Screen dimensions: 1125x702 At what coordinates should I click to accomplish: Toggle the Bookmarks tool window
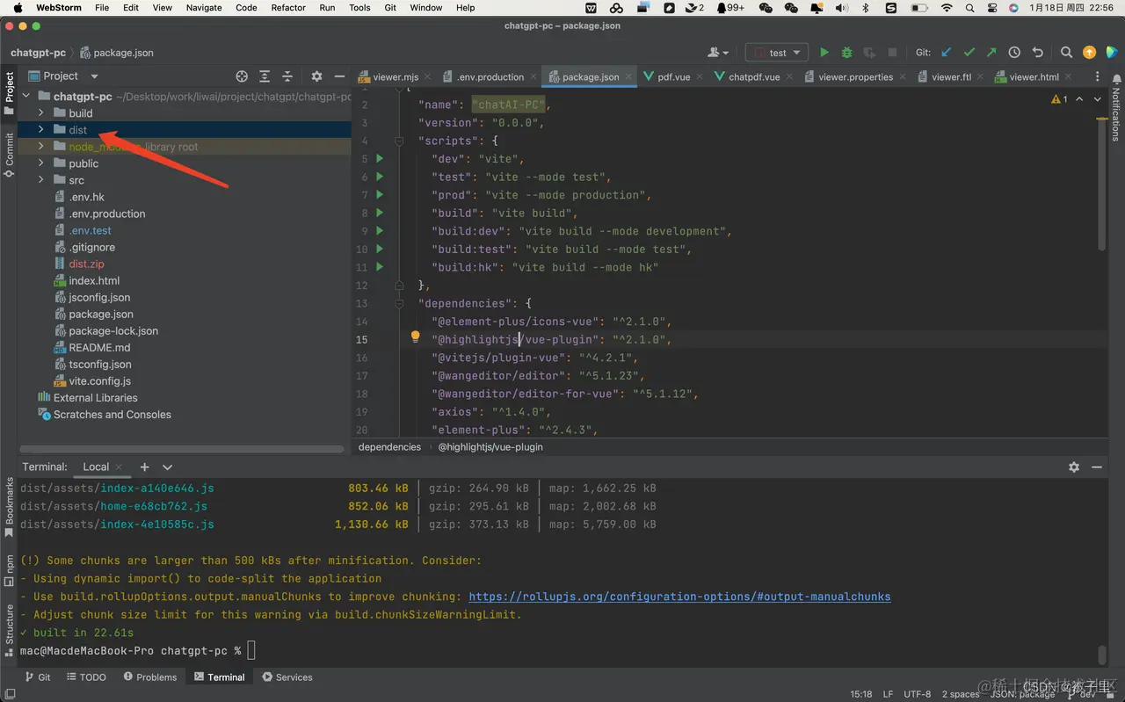(x=9, y=508)
